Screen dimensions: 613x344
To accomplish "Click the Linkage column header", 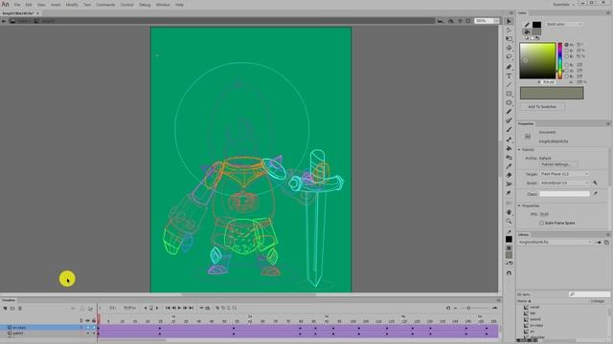I will click(x=598, y=301).
